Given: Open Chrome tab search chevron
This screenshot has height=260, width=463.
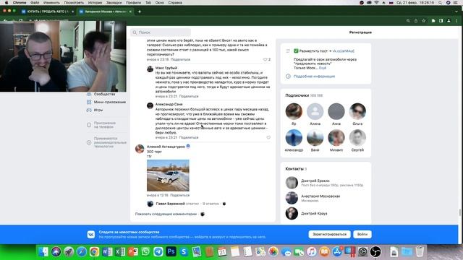Looking at the screenshot, I should pyautogui.click(x=456, y=12).
